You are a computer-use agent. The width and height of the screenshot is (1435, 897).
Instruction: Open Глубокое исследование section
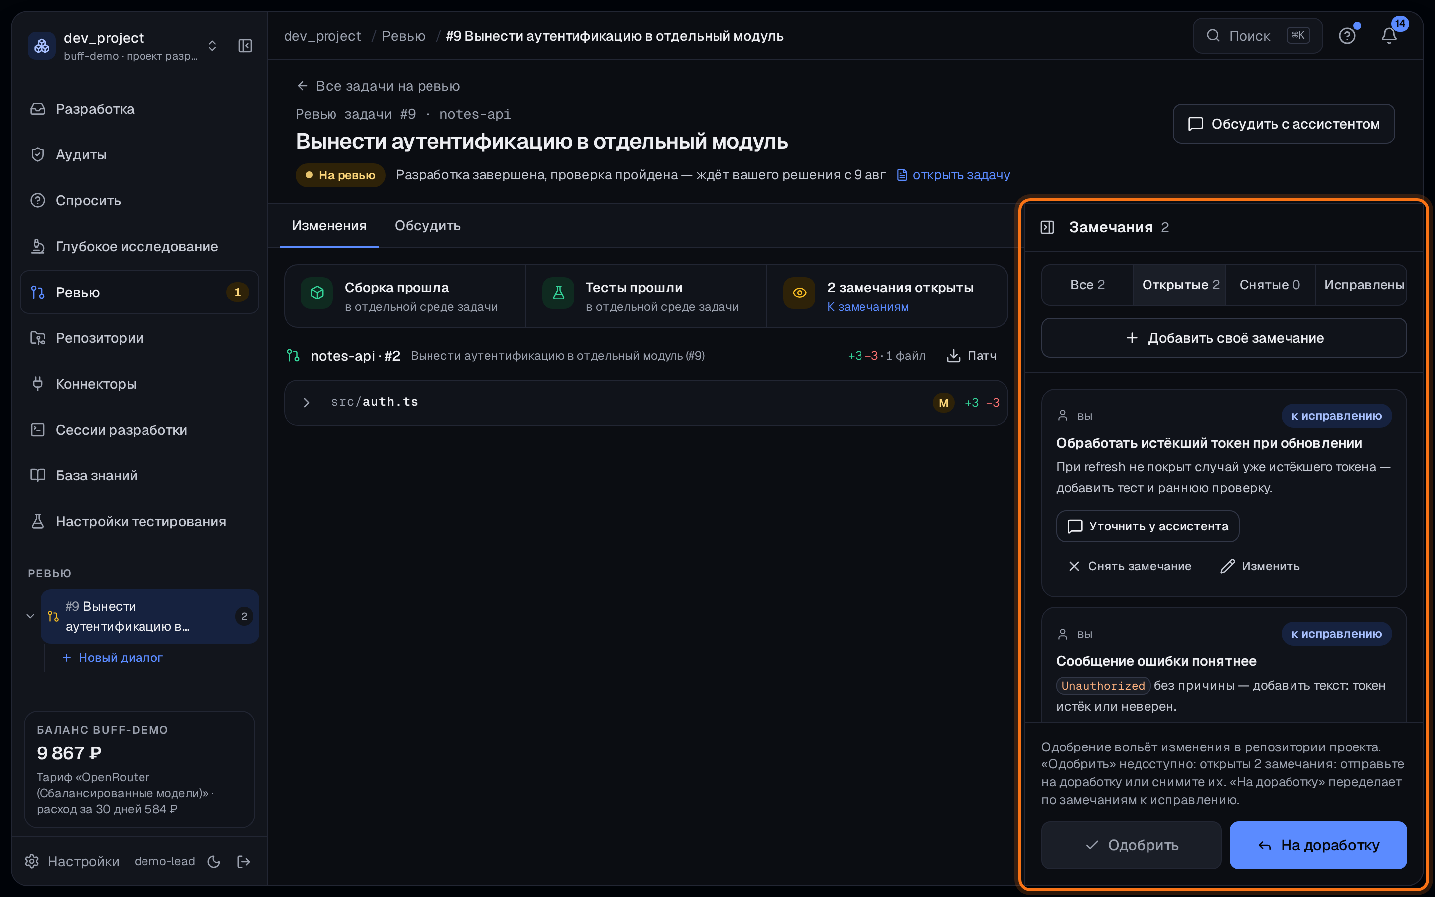tap(140, 246)
